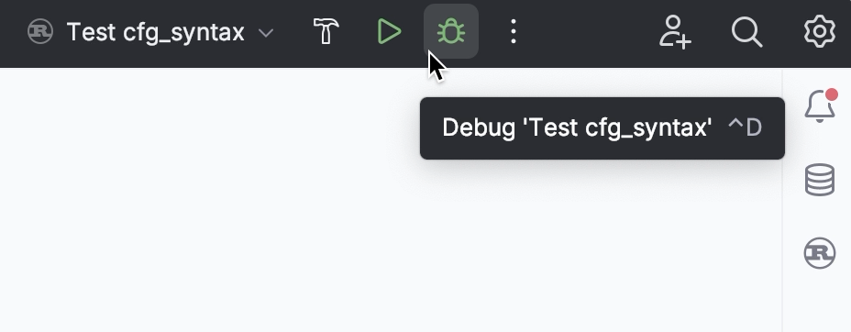The image size is (851, 332).
Task: Open IDE settings via the gear icon
Action: (x=819, y=31)
